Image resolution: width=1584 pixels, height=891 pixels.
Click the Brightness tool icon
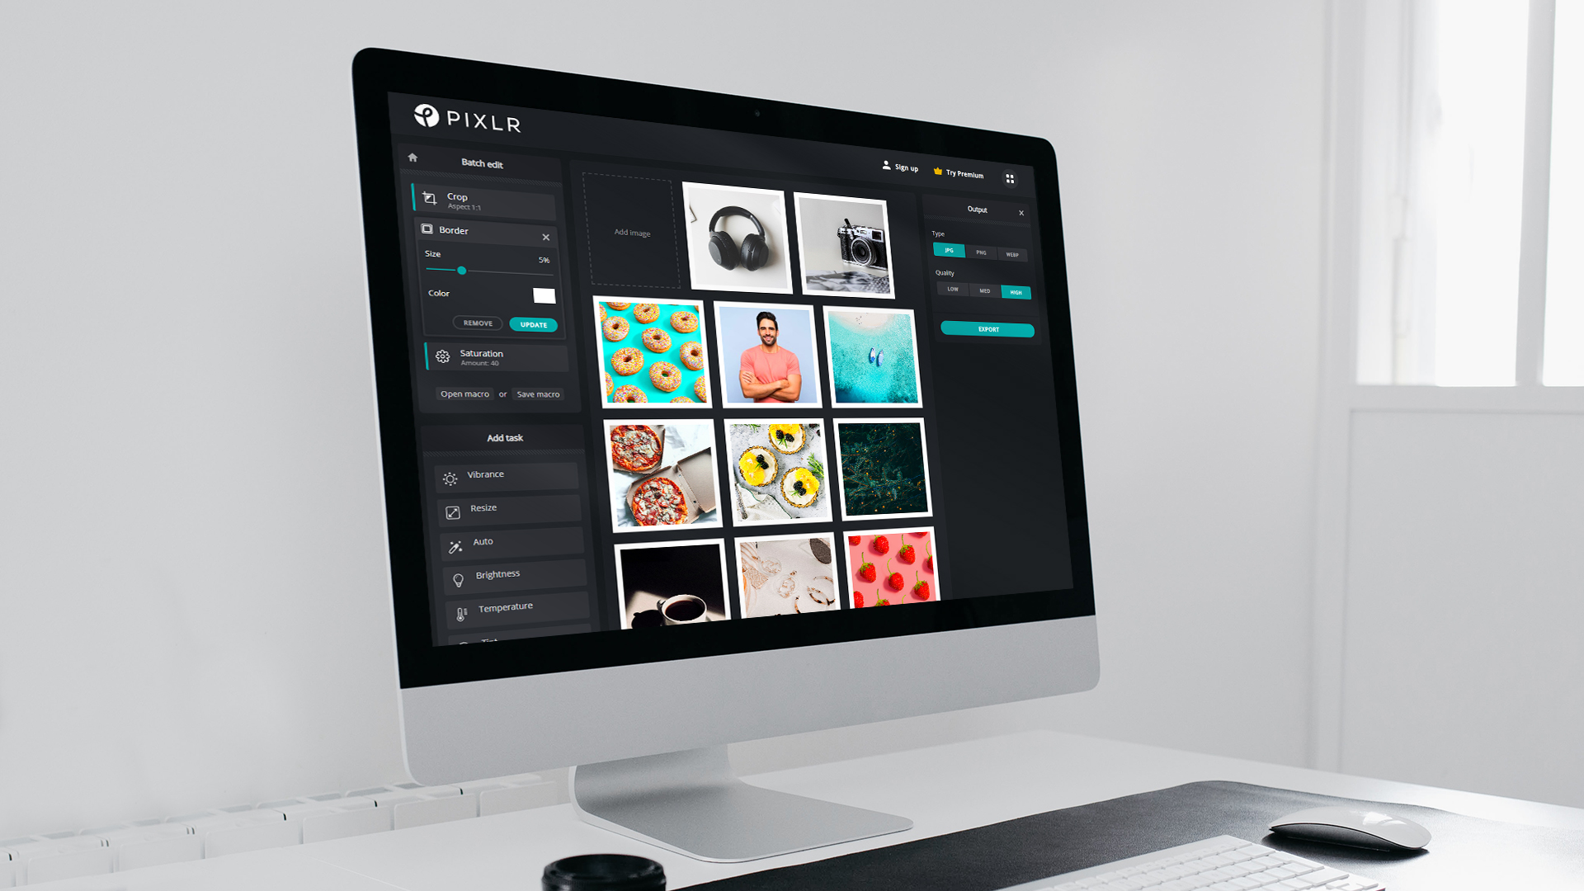(455, 574)
